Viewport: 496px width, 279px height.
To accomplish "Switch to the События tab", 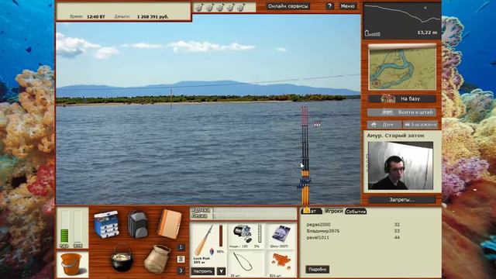I will [356, 212].
